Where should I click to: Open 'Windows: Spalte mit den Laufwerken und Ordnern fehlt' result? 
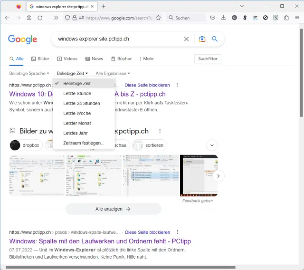pos(100,241)
